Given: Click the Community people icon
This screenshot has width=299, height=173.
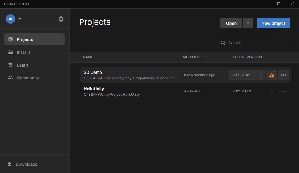Looking at the screenshot, I should (x=11, y=78).
